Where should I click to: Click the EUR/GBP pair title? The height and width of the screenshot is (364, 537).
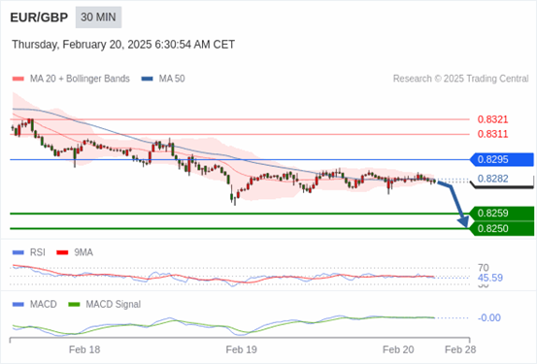pyautogui.click(x=39, y=17)
